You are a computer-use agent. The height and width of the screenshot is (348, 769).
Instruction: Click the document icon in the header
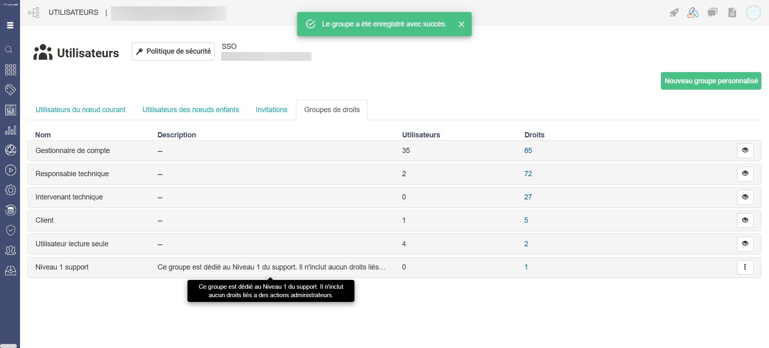[732, 13]
